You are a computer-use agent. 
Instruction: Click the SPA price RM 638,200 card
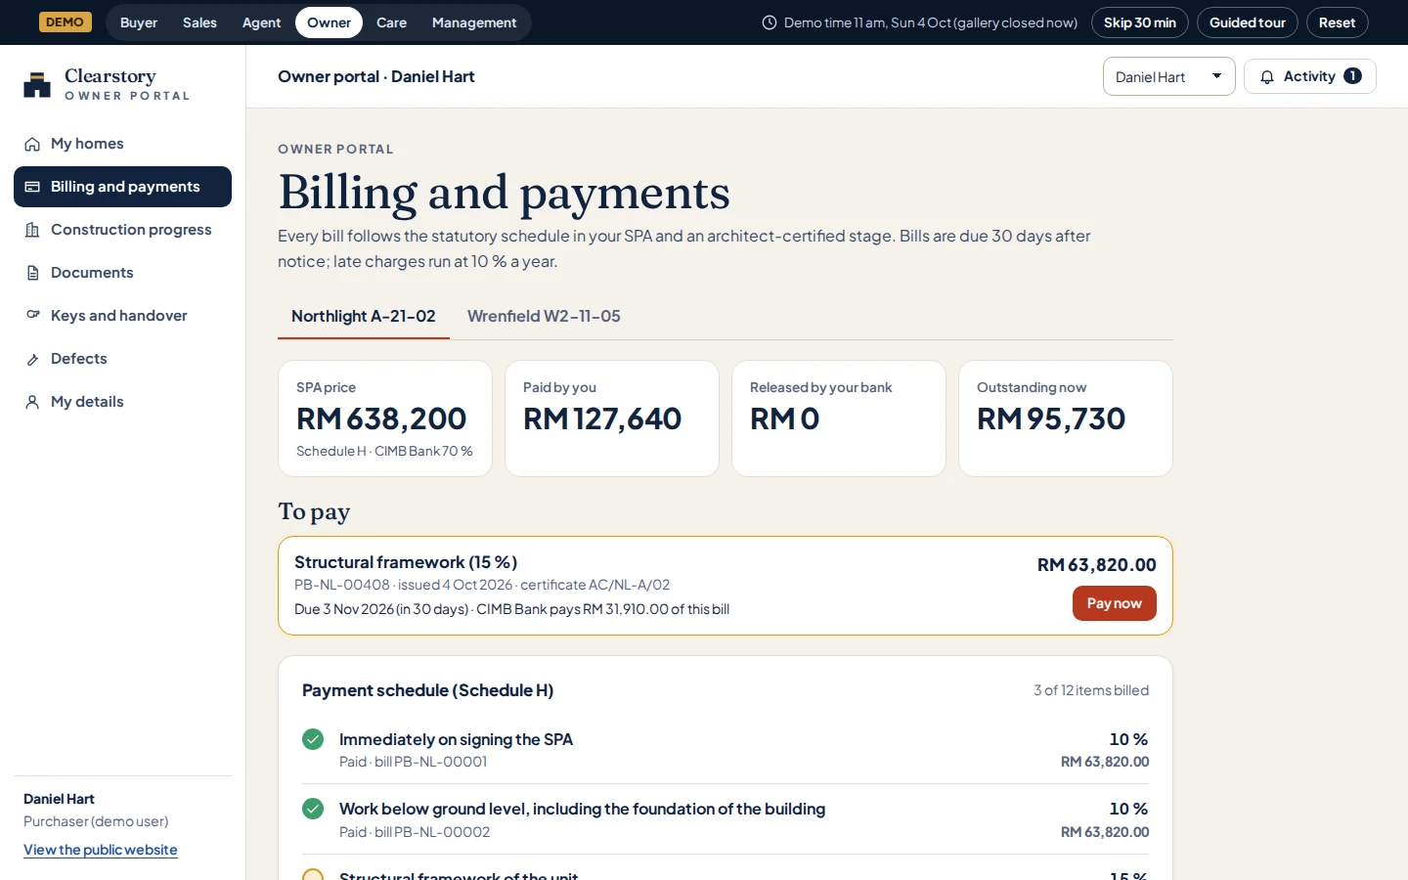pyautogui.click(x=385, y=418)
